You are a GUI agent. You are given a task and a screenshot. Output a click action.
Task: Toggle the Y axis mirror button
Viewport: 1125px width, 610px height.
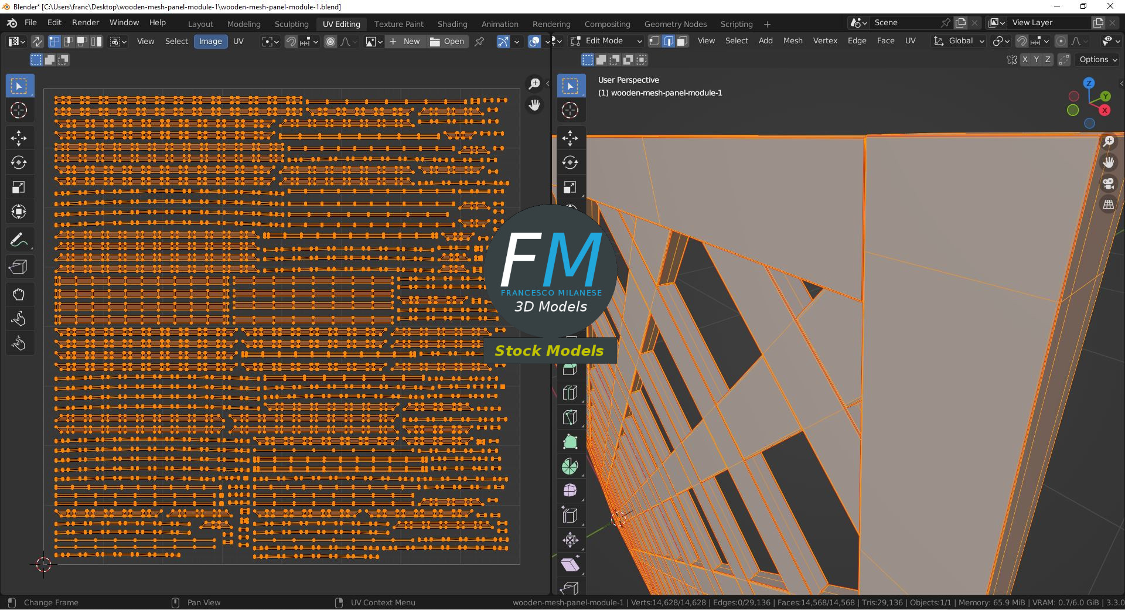click(x=1036, y=59)
